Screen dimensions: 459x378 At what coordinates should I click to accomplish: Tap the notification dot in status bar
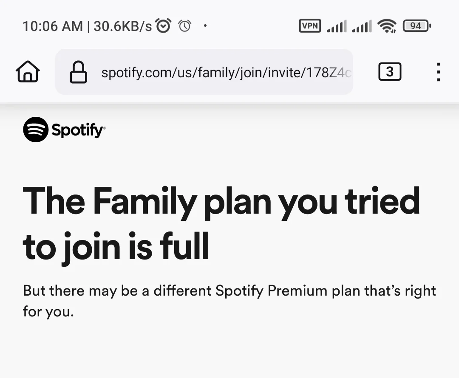point(205,26)
